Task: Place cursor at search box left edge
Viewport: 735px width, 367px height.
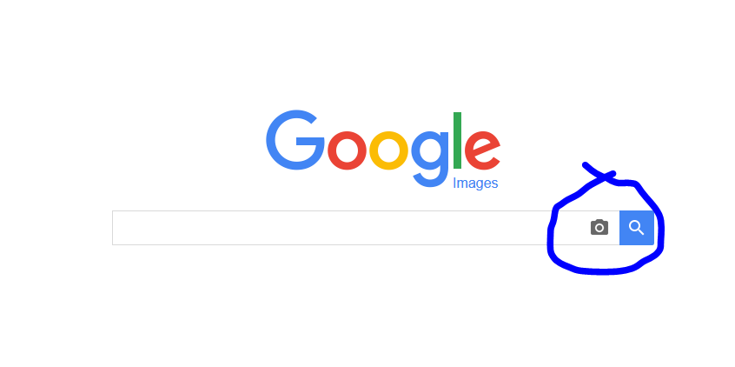Action: click(116, 228)
